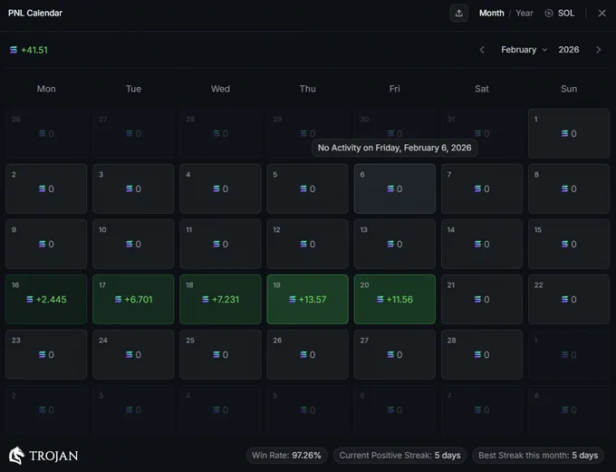This screenshot has height=472, width=616.
Task: Click the SOL icon beside +41.51
Action: tap(14, 50)
